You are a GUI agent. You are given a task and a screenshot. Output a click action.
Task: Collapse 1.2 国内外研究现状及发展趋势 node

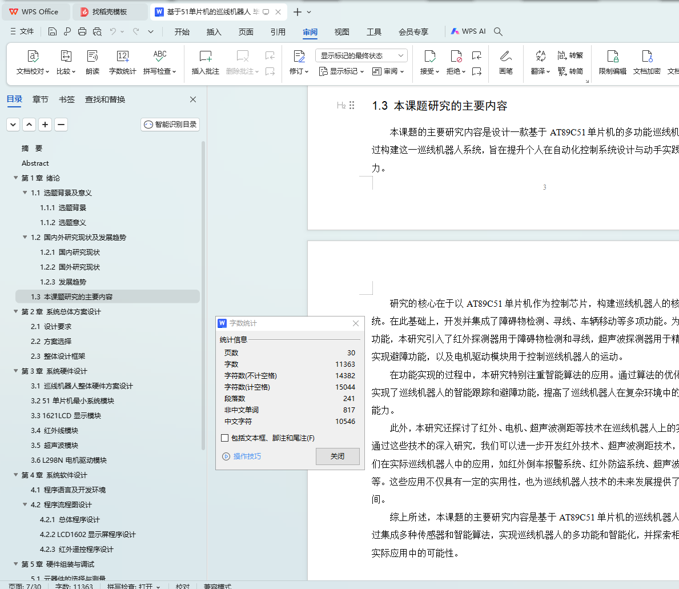[25, 237]
